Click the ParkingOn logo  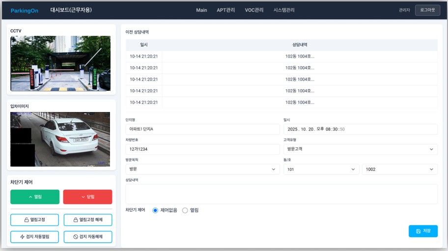point(24,10)
